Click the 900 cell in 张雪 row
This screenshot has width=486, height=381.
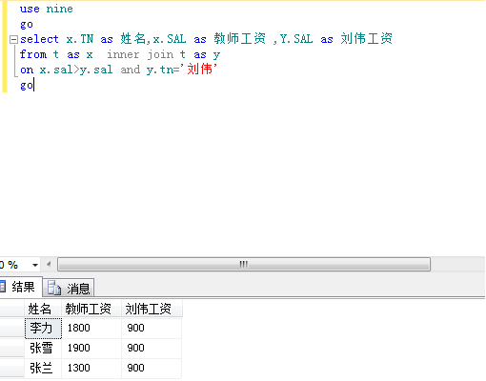click(152, 349)
